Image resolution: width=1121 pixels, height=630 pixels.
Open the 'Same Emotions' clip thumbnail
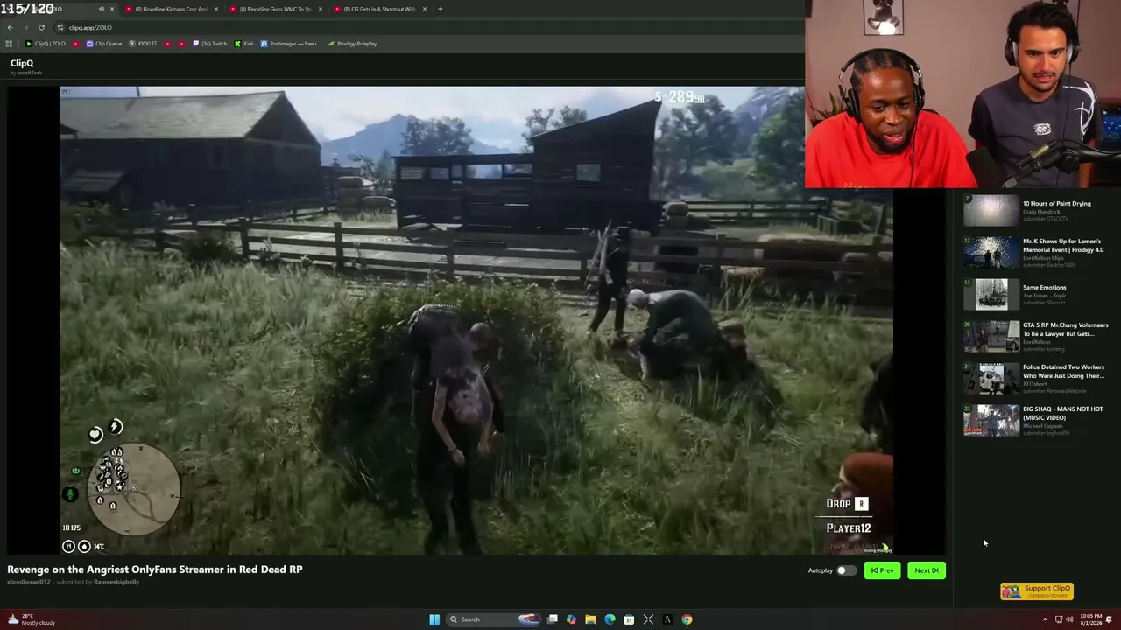(x=991, y=295)
